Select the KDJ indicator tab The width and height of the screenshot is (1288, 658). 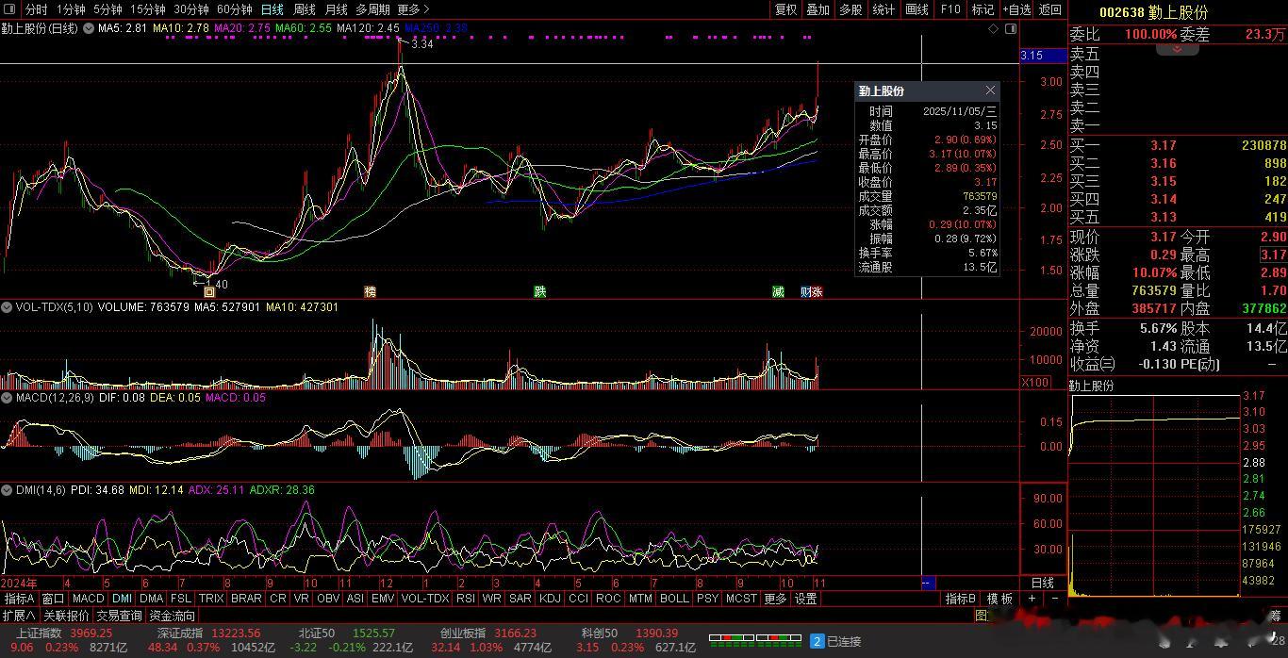(549, 599)
